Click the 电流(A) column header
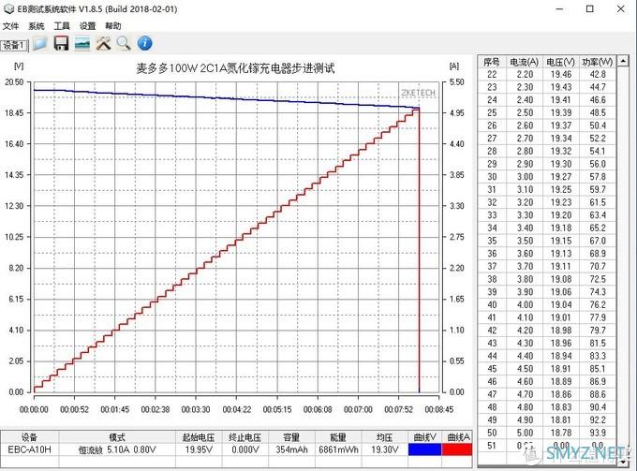The image size is (637, 471). 525,62
